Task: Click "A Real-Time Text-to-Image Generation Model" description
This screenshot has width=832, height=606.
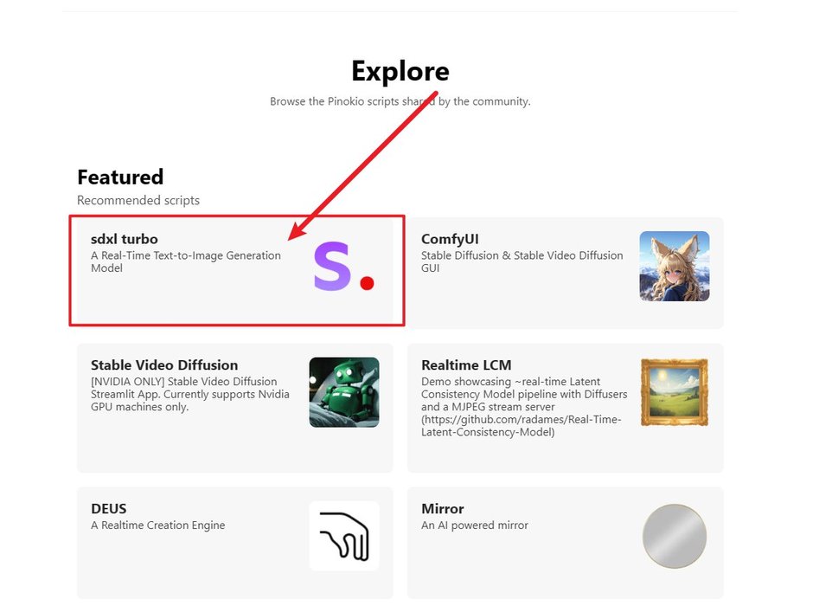Action: point(186,261)
